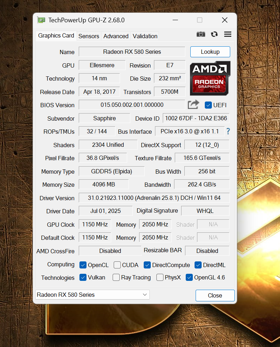280x347 pixels.
Task: Click the refresh icon
Action: pyautogui.click(x=214, y=34)
